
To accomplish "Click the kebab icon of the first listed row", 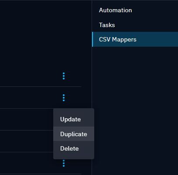I will click(64, 76).
